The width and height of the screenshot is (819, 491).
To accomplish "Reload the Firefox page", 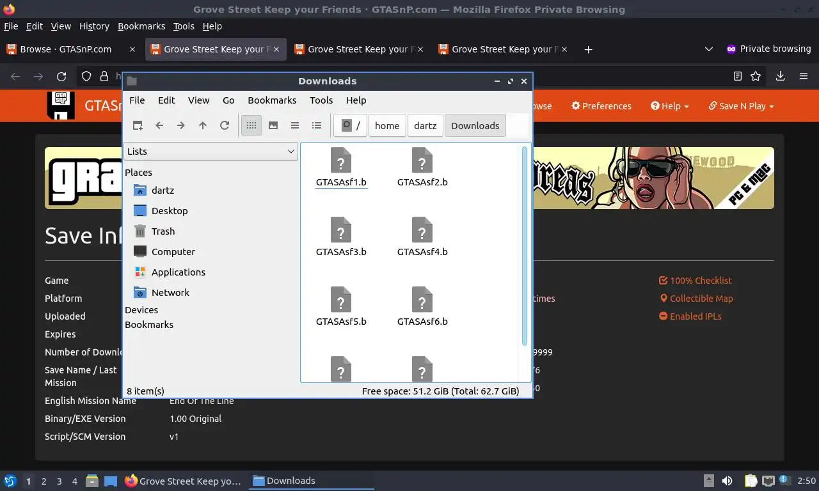I will click(x=61, y=76).
